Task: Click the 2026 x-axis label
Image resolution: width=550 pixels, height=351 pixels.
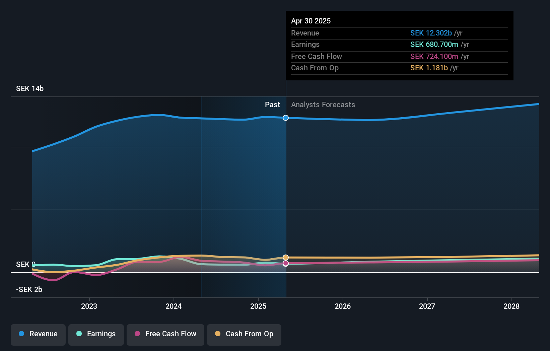Action: click(x=343, y=306)
